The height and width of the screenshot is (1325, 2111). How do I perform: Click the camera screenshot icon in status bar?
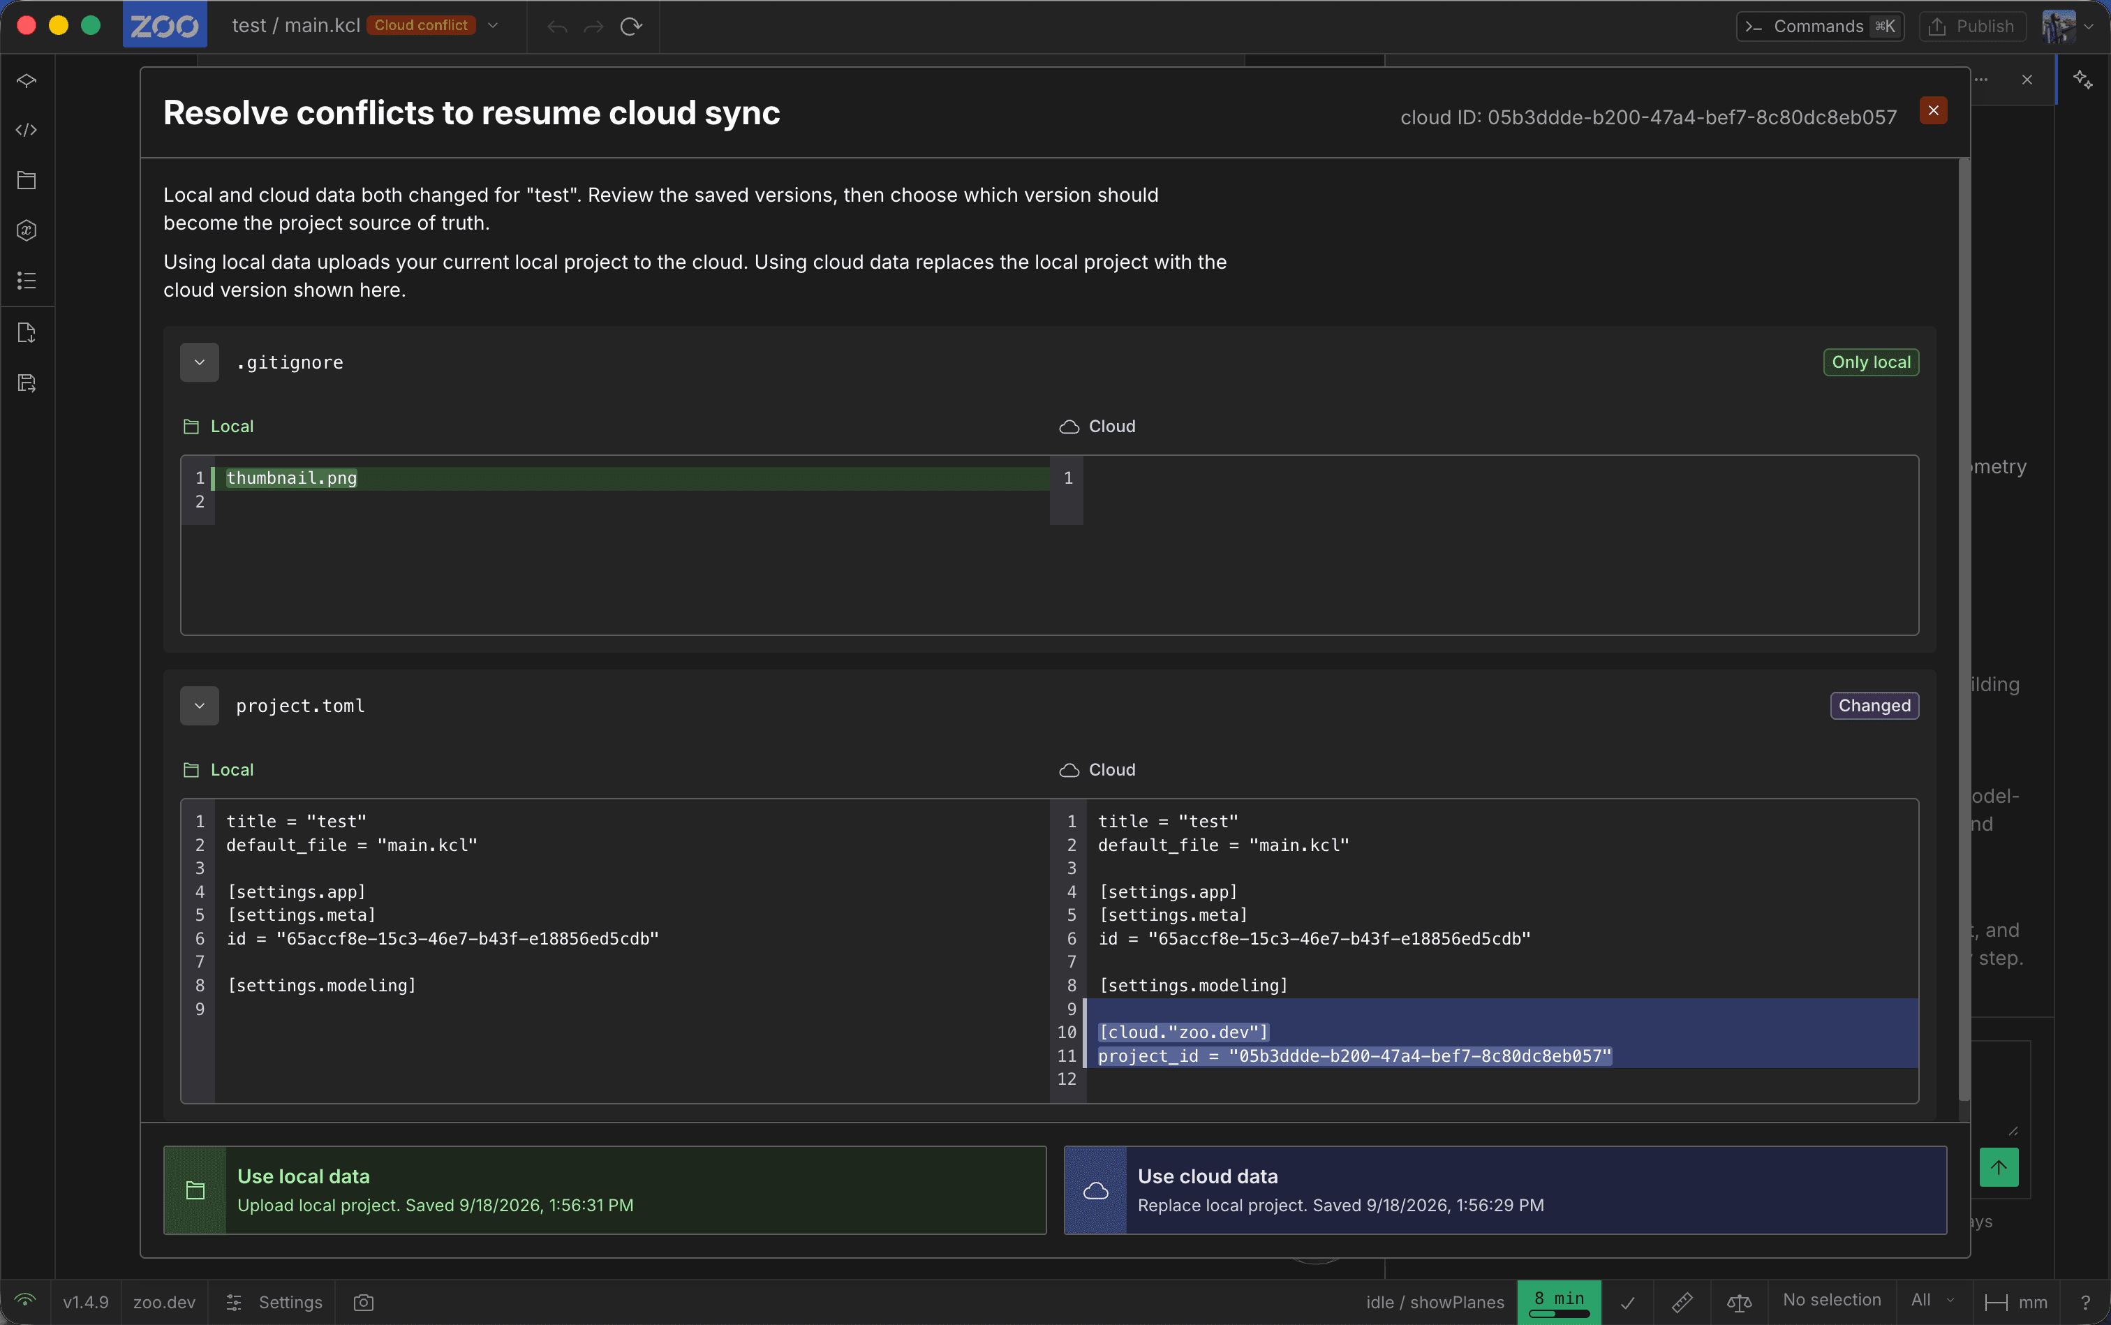coord(364,1302)
